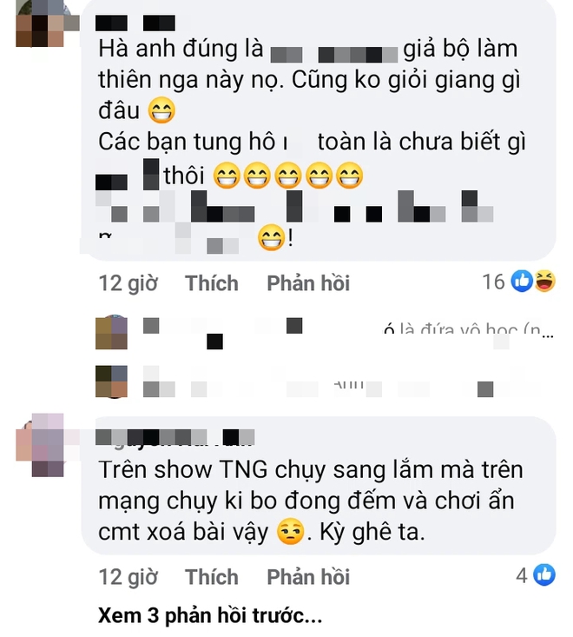Open the first reply's small avatar
The height and width of the screenshot is (637, 573).
pyautogui.click(x=112, y=332)
